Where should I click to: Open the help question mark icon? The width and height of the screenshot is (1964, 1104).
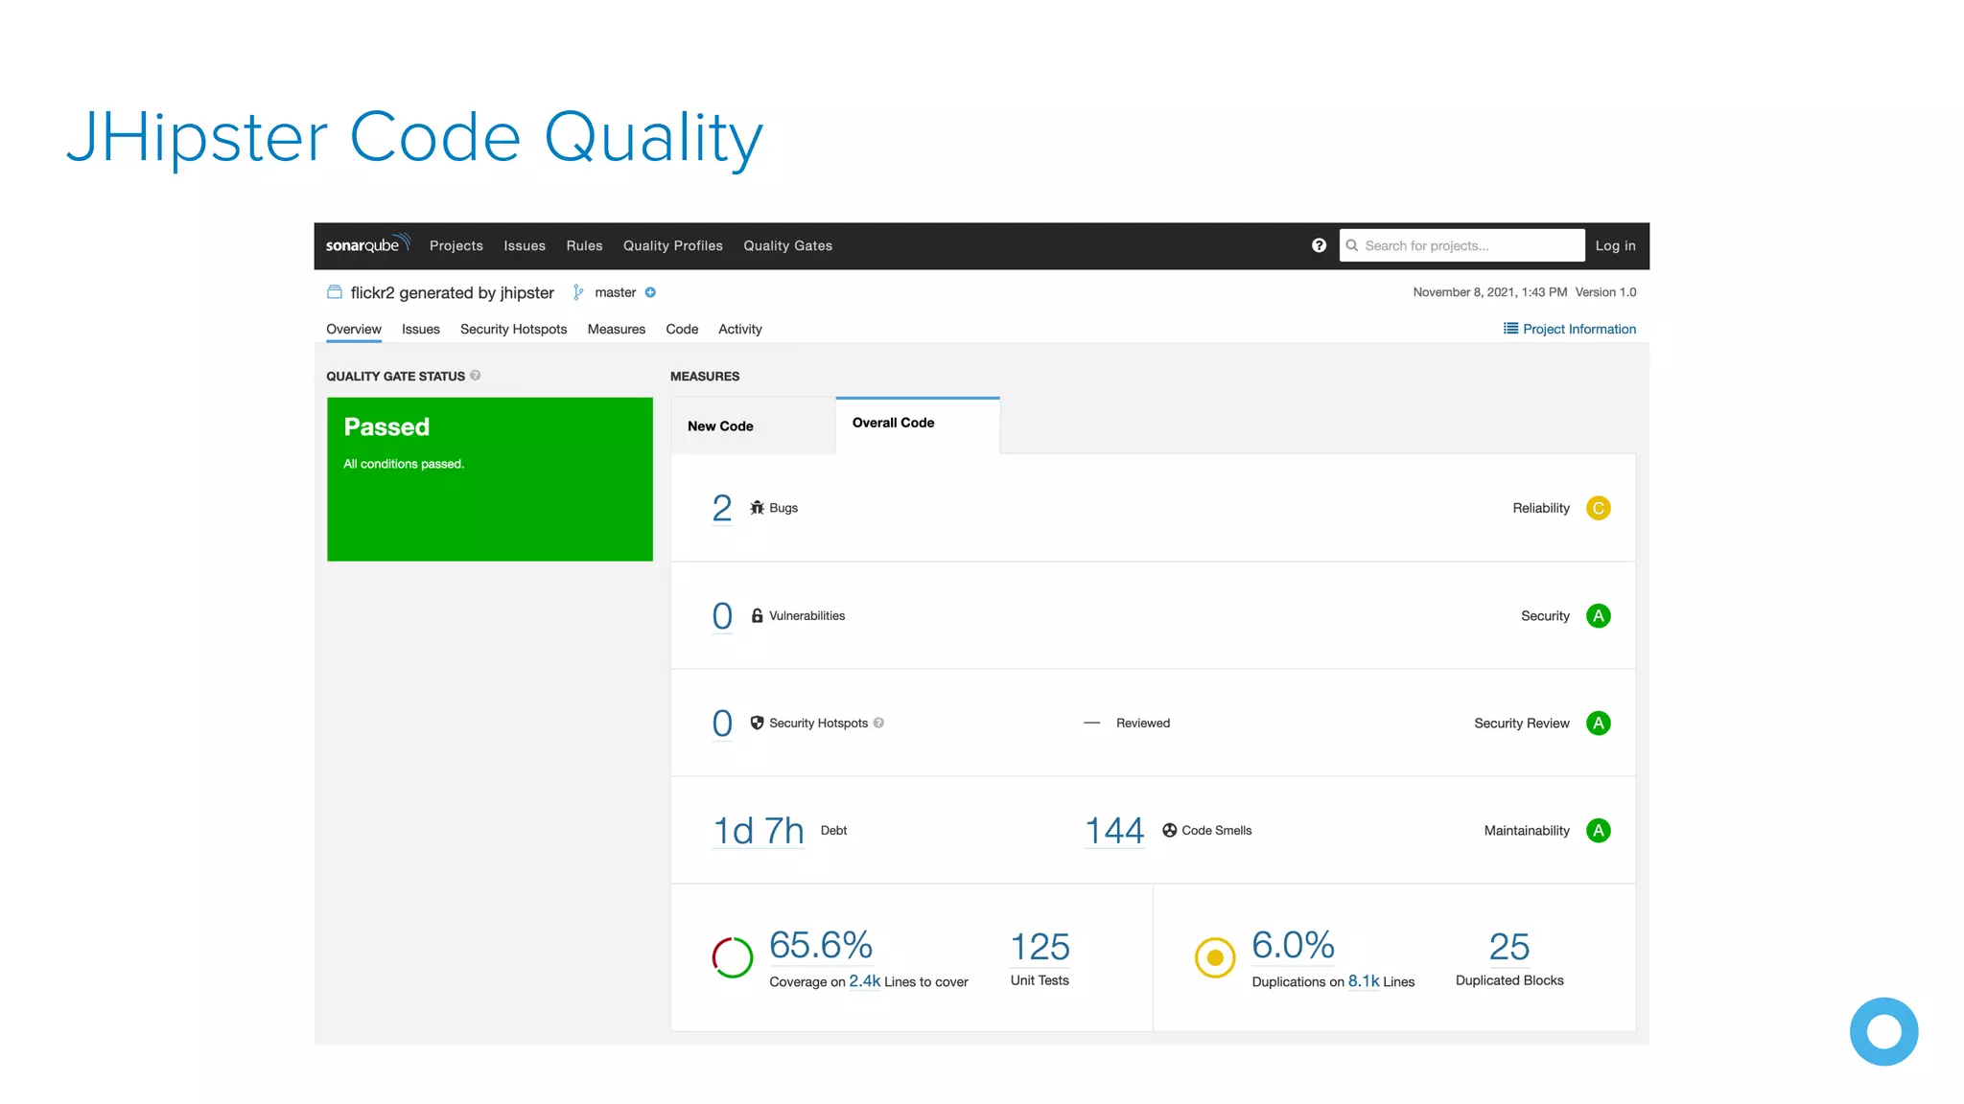(x=1319, y=245)
